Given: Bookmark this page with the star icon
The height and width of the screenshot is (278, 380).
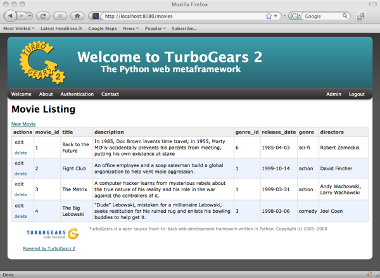Looking at the screenshot, I should coord(269,16).
